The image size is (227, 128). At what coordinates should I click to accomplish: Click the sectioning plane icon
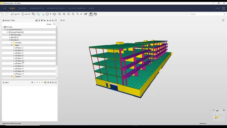[x=86, y=14]
